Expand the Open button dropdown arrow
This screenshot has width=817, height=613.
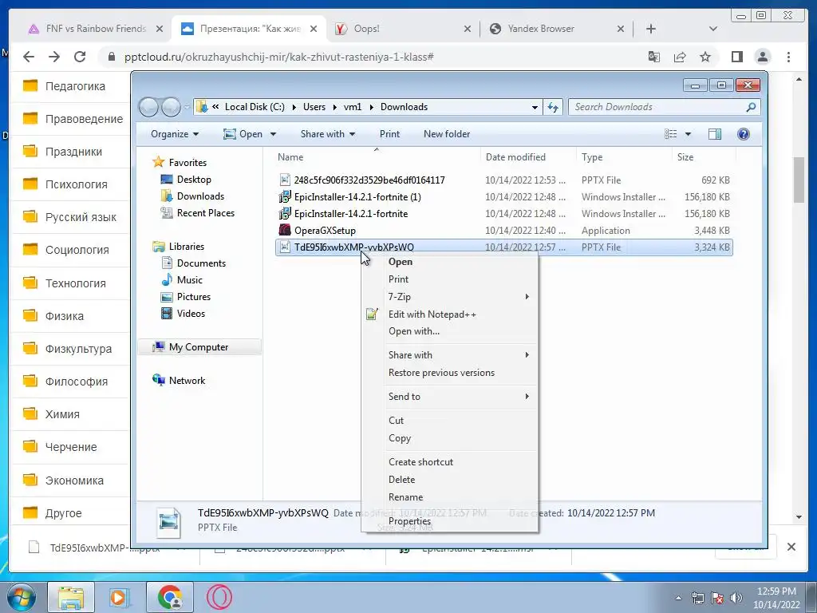tap(273, 134)
